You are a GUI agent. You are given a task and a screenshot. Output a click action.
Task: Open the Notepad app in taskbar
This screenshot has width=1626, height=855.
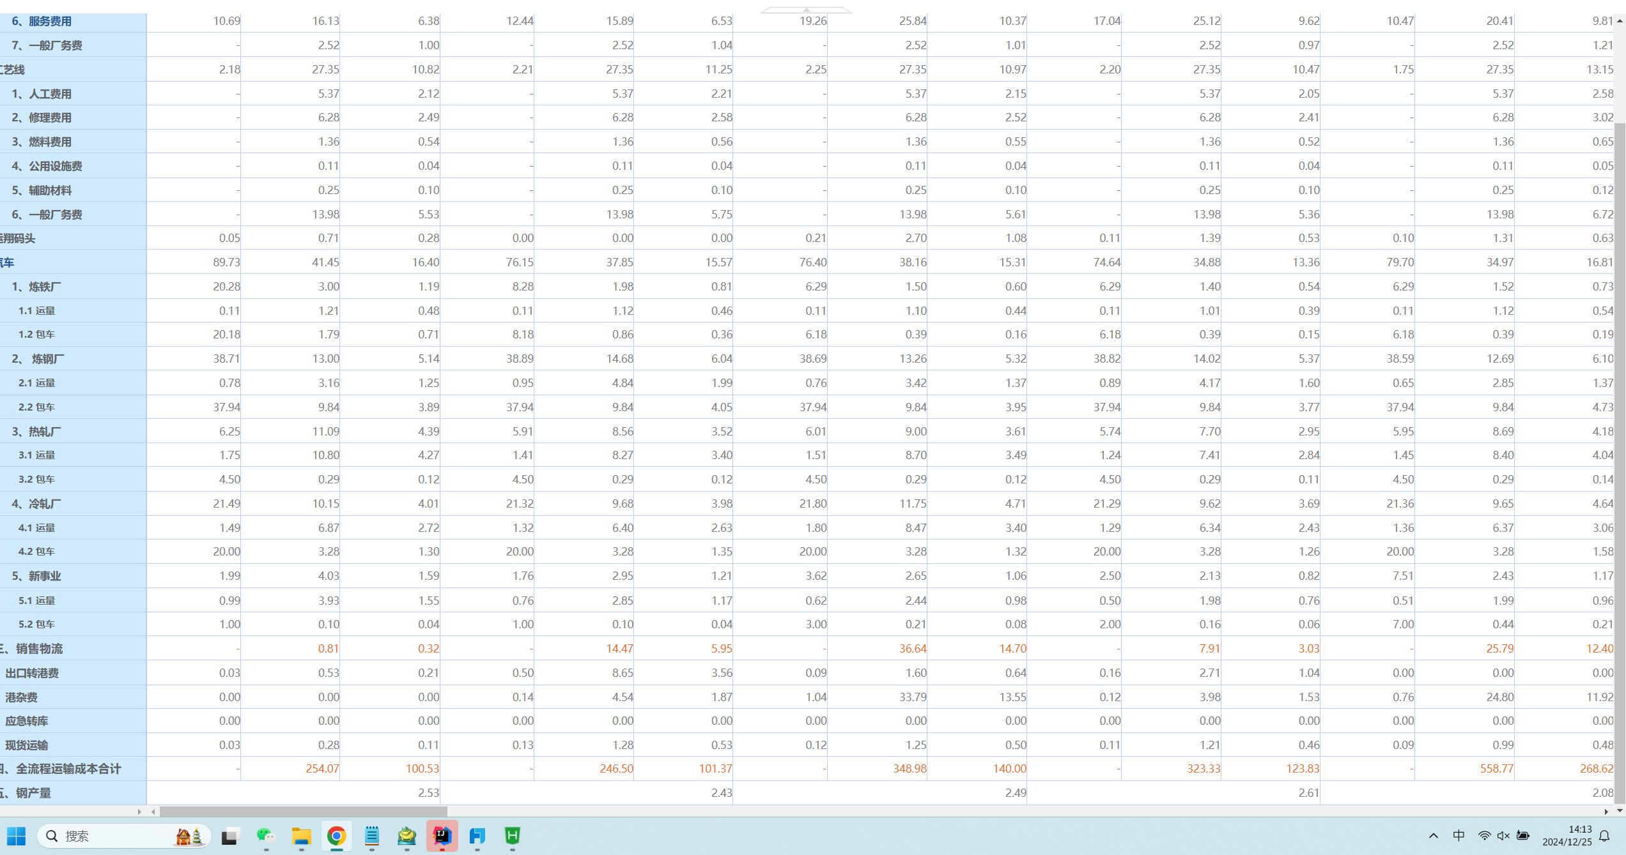click(x=372, y=836)
